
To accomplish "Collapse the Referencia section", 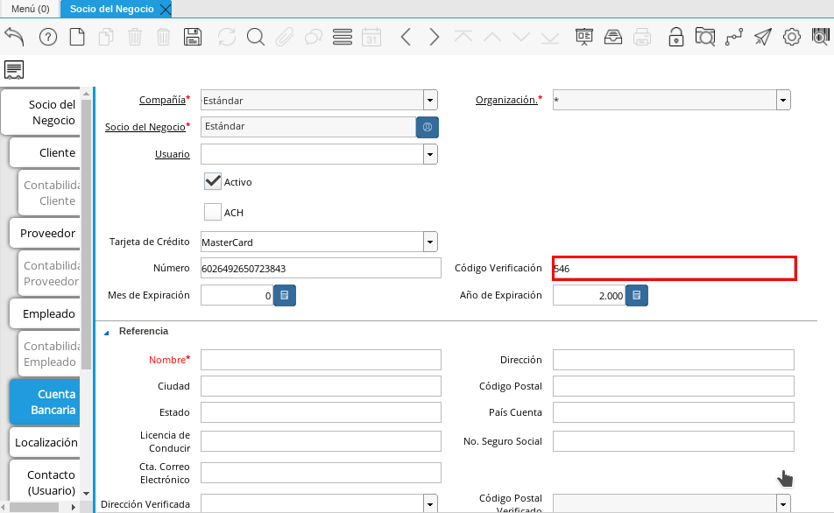I will click(x=107, y=332).
